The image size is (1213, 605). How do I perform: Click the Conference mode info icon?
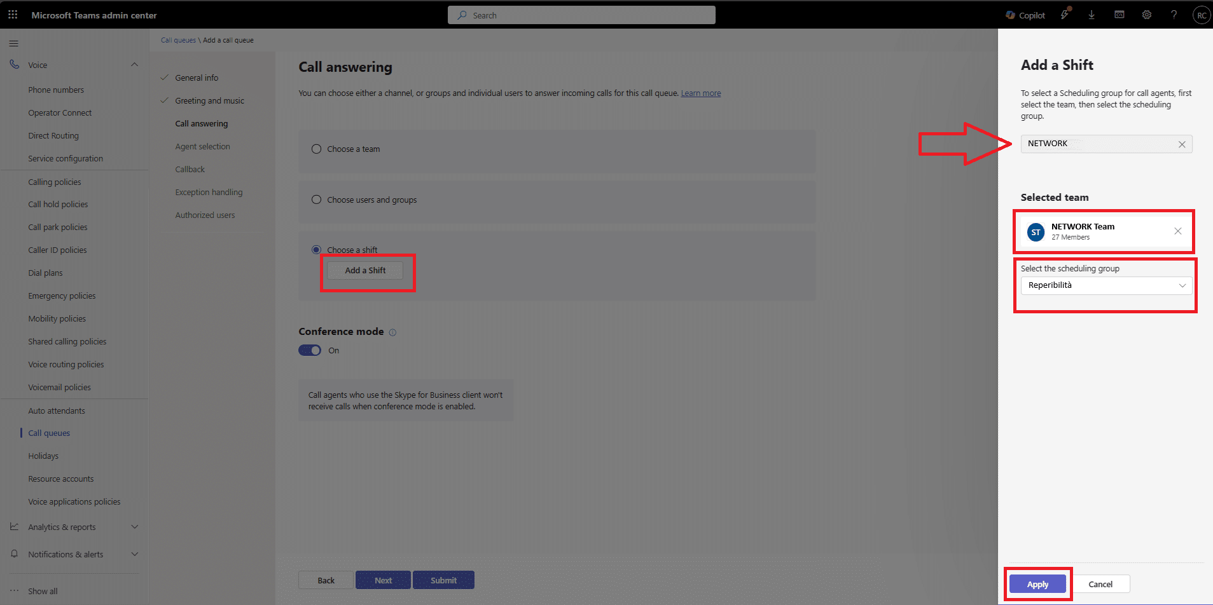pos(392,332)
